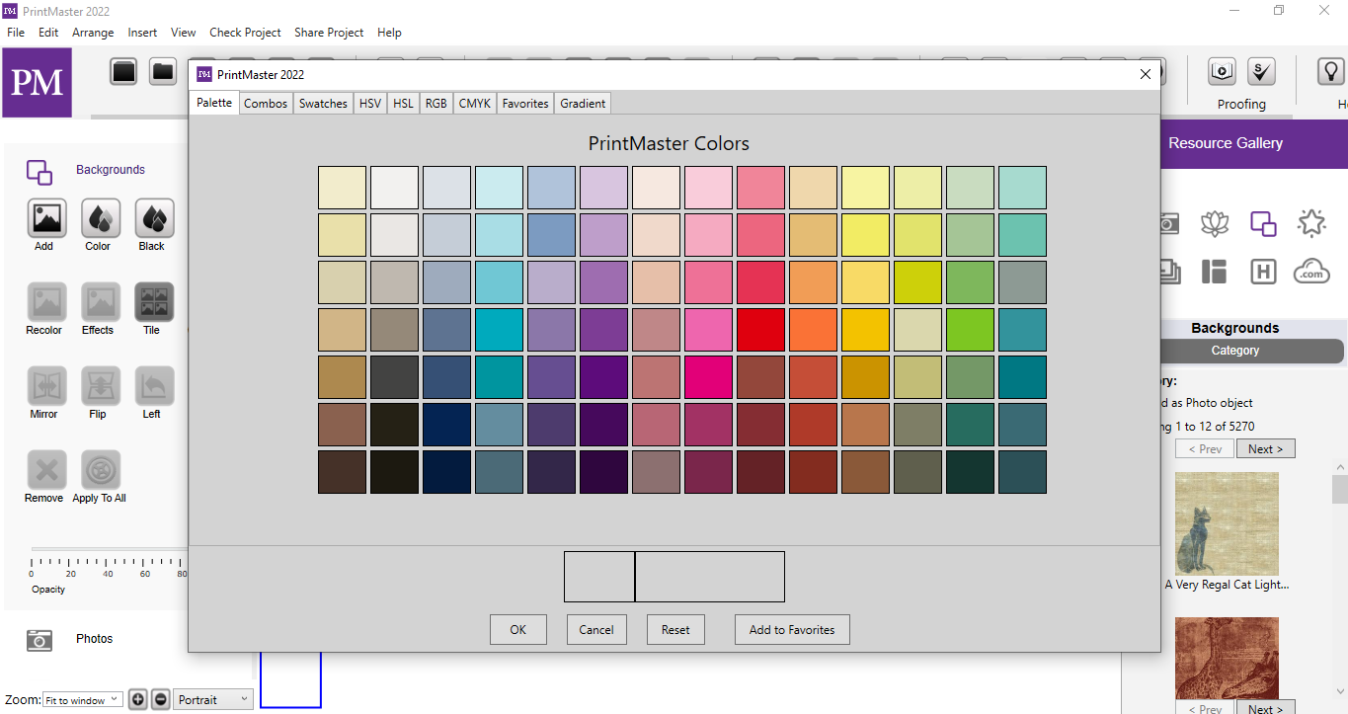
Task: Open the Insert menu
Action: (x=142, y=33)
